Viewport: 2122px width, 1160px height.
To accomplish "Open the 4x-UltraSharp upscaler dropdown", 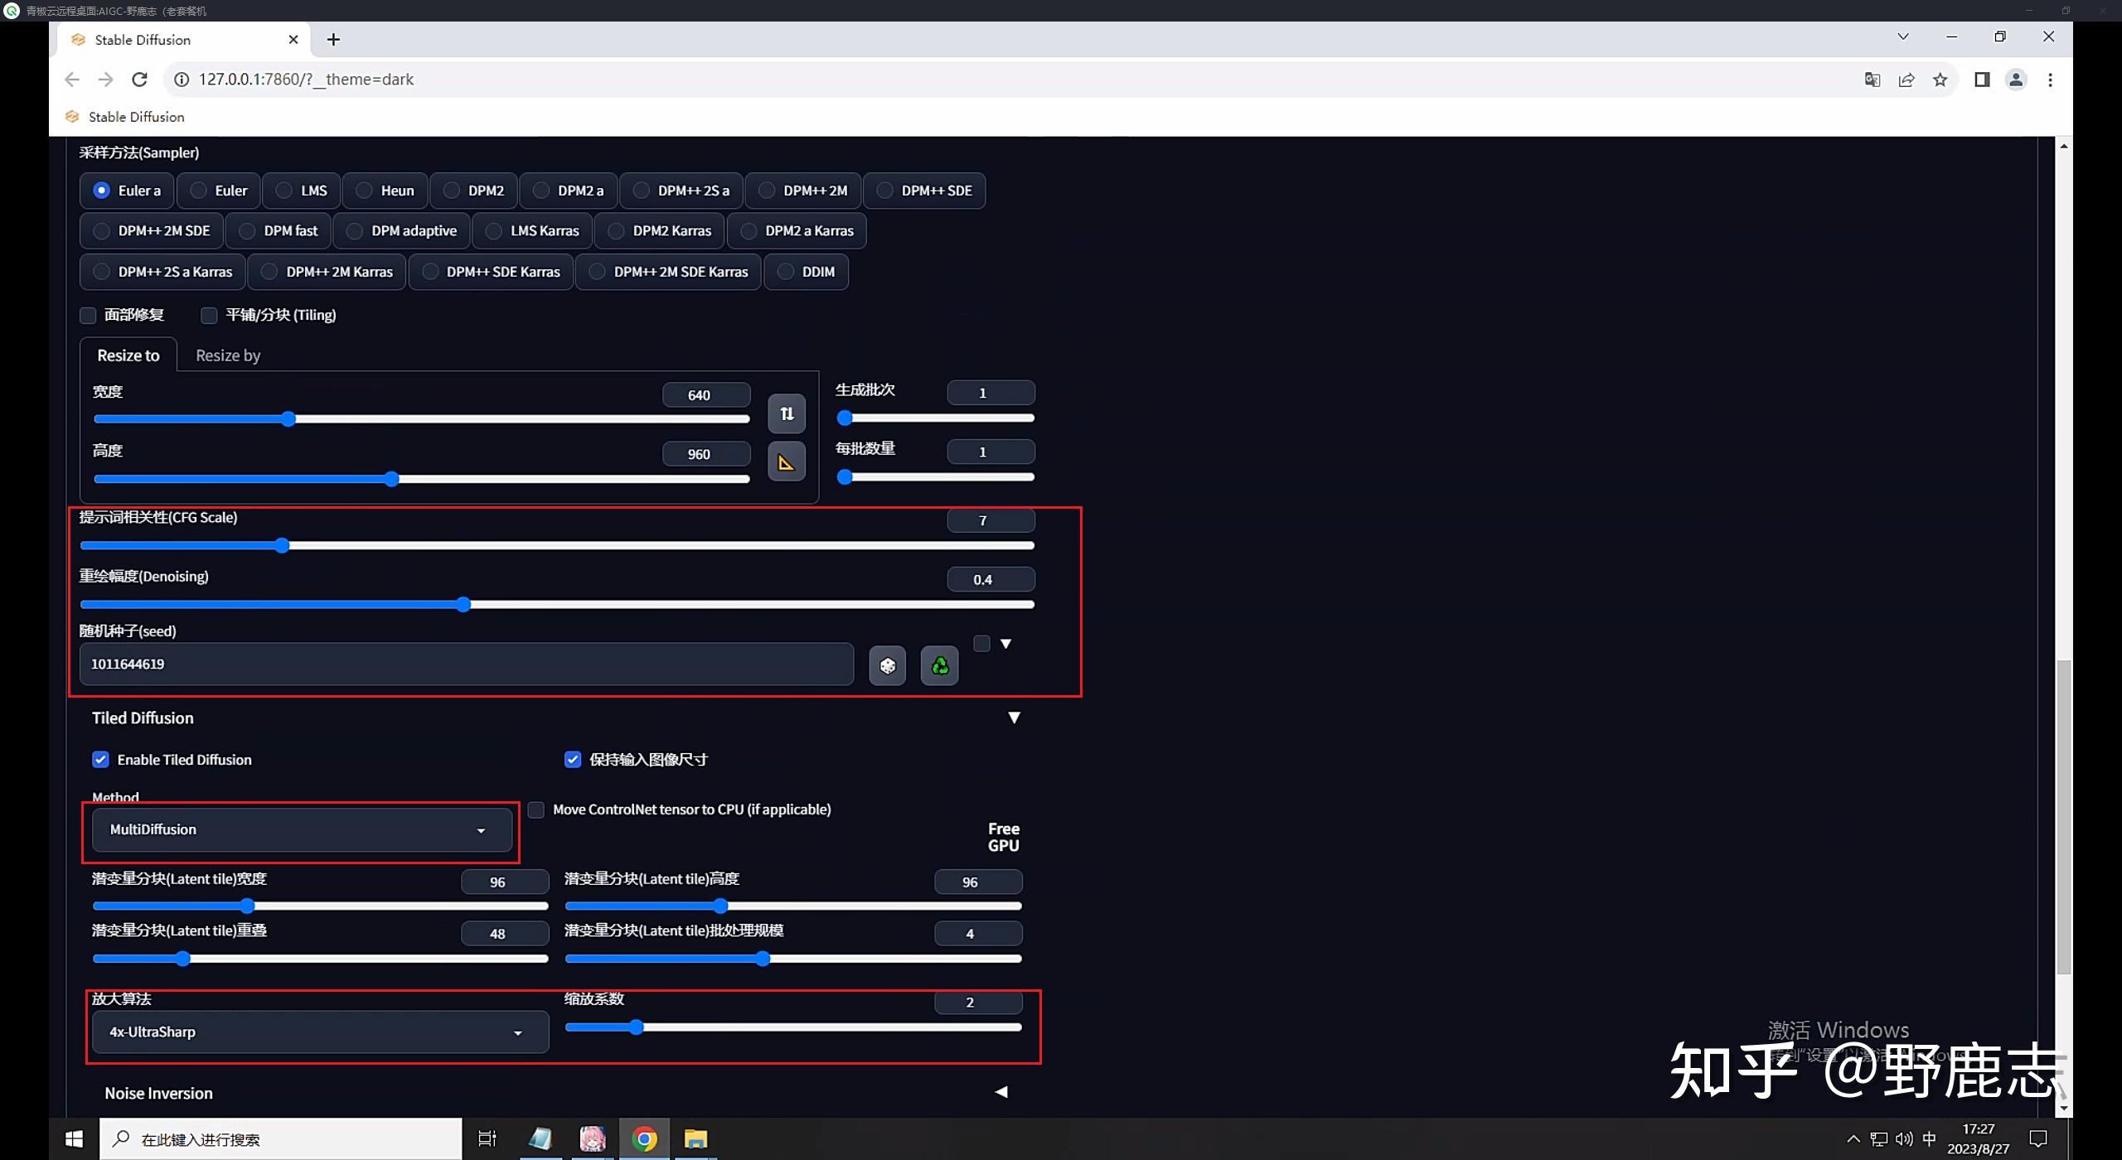I will point(318,1032).
